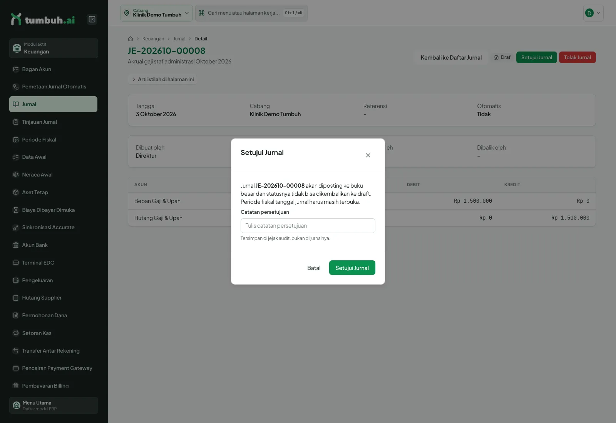Click the Aset Tetap box icon

(16, 192)
